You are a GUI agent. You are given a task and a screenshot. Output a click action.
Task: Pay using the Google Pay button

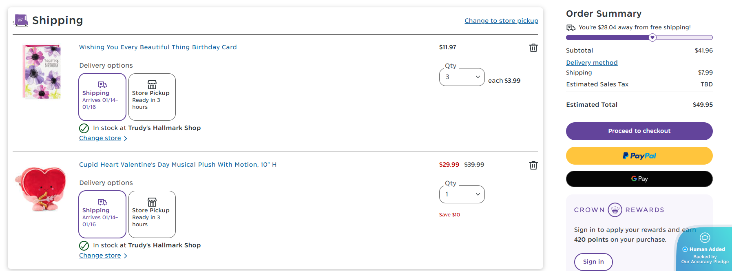639,179
